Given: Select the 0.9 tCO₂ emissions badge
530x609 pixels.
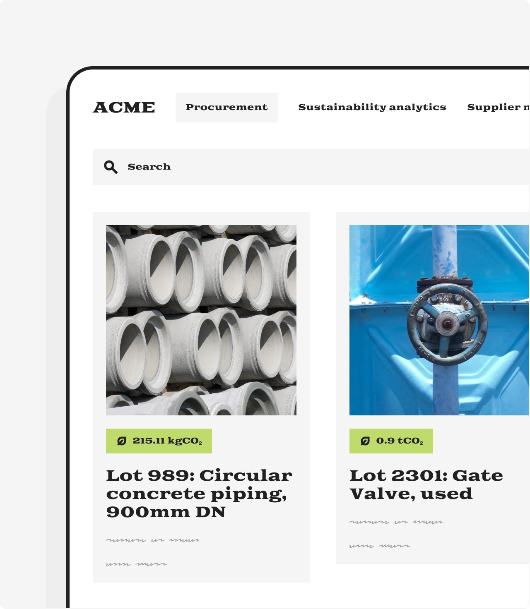Looking at the screenshot, I should (x=391, y=441).
